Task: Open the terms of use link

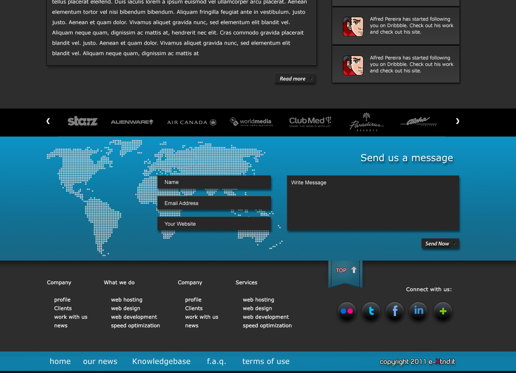Action: [x=266, y=361]
